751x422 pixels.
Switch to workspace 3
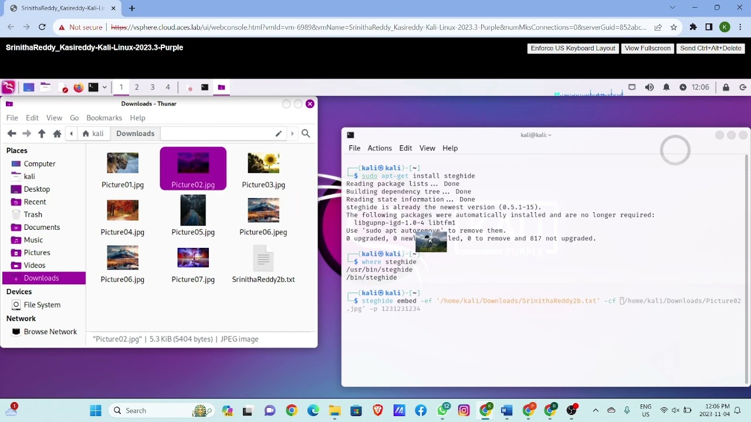[x=152, y=87]
